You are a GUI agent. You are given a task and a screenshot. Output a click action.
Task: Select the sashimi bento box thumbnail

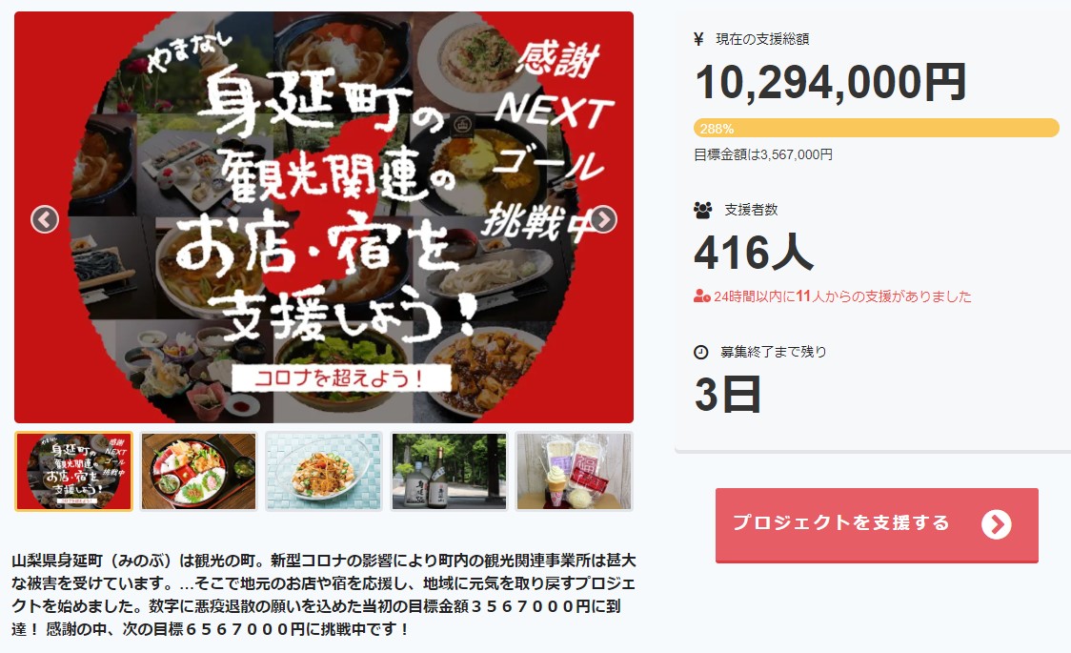click(199, 471)
